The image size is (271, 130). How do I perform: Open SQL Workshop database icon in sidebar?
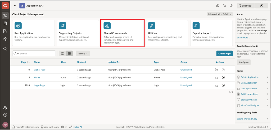pyautogui.click(x=5, y=23)
